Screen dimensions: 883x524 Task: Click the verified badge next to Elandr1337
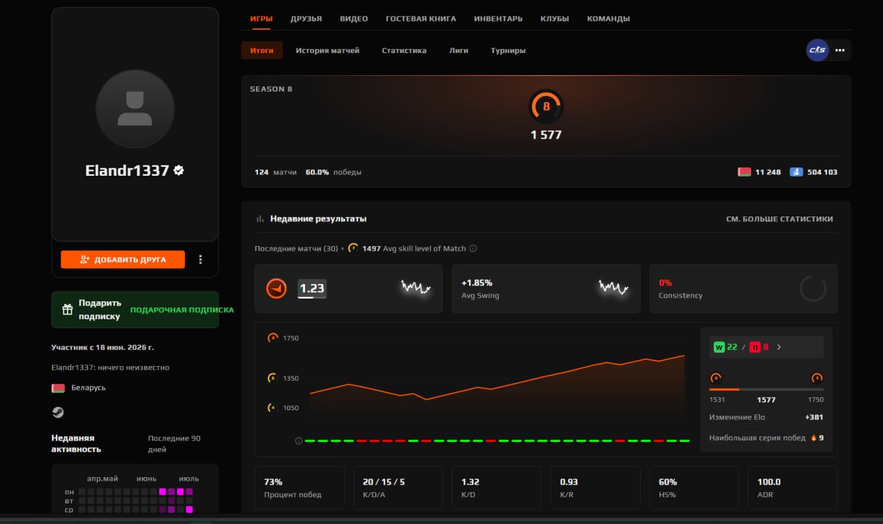coord(179,170)
